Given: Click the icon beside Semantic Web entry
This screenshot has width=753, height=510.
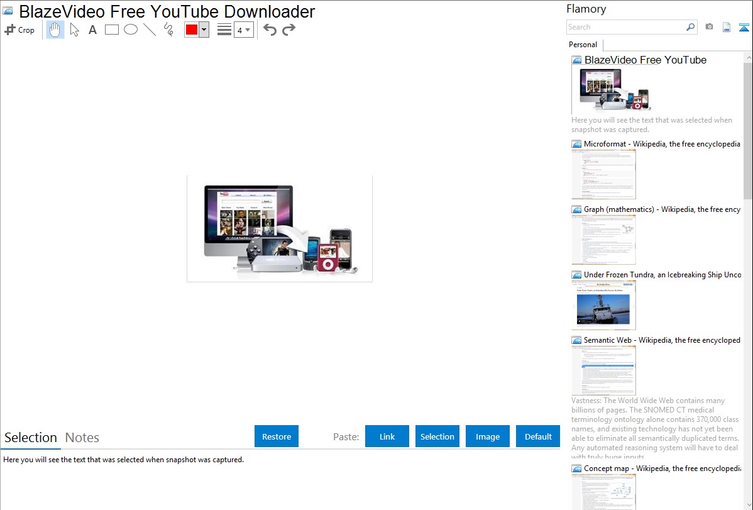Looking at the screenshot, I should point(576,340).
